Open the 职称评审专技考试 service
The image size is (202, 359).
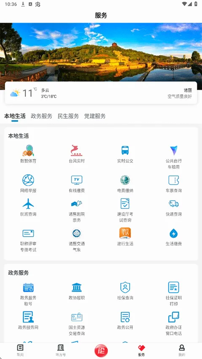[x=28, y=240]
